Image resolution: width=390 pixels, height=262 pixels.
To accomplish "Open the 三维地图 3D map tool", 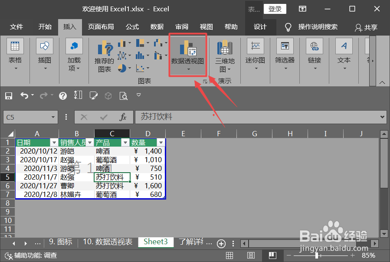I will click(x=225, y=56).
